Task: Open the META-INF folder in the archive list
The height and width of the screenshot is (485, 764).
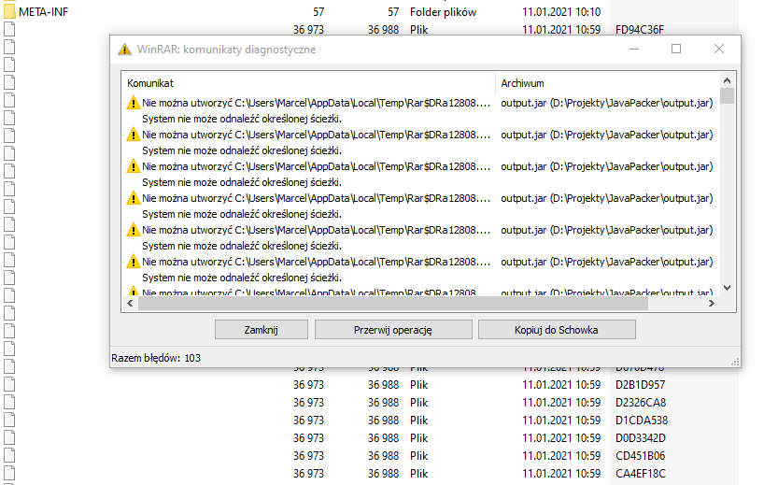Action: click(x=9, y=12)
